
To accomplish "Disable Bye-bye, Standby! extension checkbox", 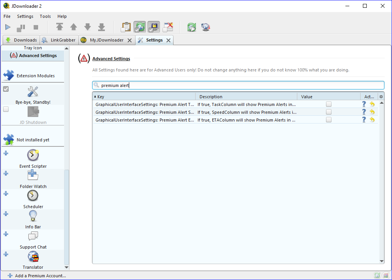I will (6, 89).
